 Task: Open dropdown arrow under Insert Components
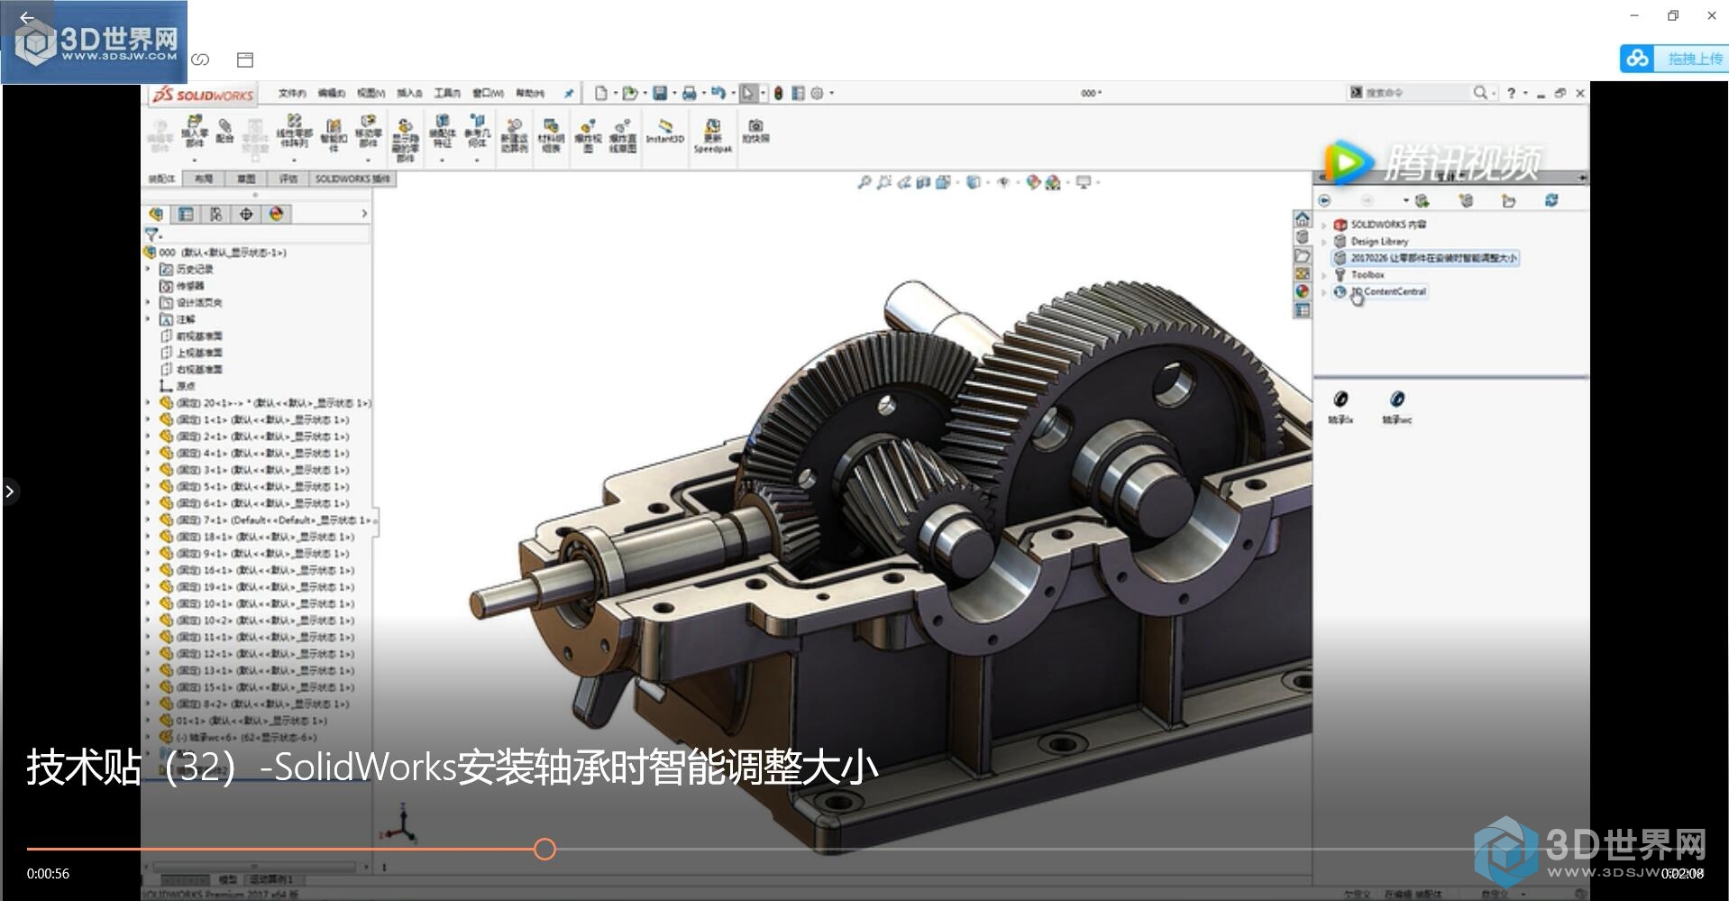point(195,160)
